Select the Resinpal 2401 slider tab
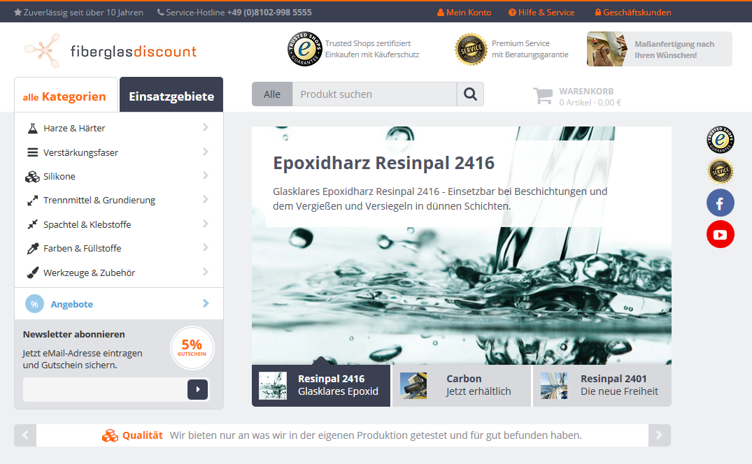The width and height of the screenshot is (752, 464). [x=602, y=386]
